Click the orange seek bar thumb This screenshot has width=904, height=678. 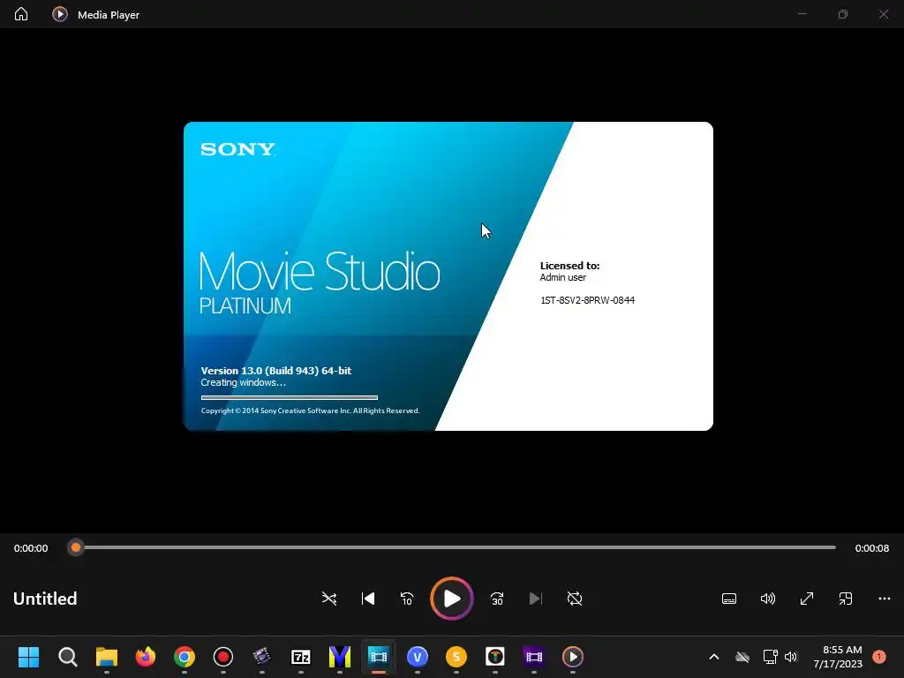pos(76,547)
